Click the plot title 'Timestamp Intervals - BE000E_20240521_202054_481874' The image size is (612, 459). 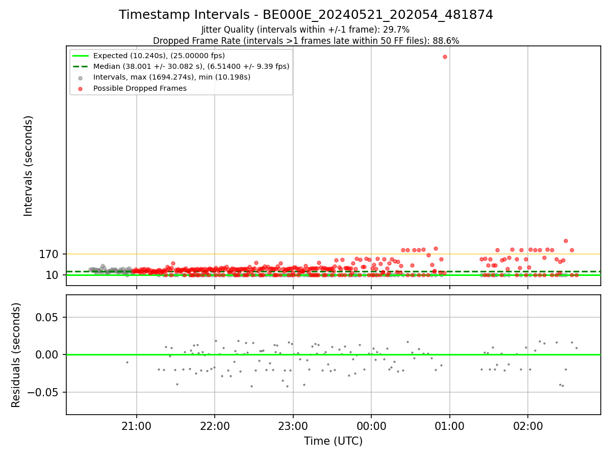(x=306, y=15)
